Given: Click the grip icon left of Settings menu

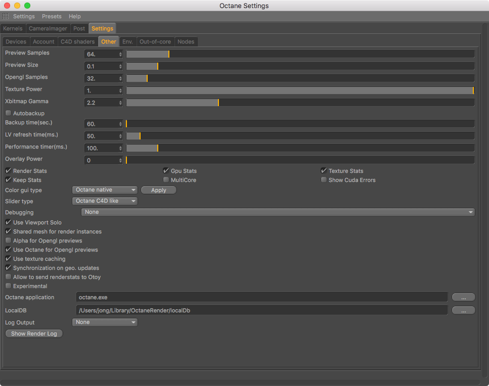Looking at the screenshot, I should point(6,16).
